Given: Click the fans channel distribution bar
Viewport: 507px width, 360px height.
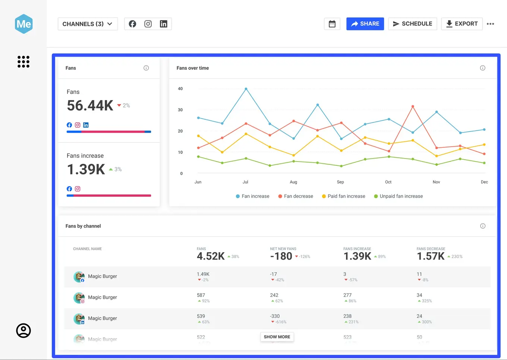Looking at the screenshot, I should coord(108,132).
